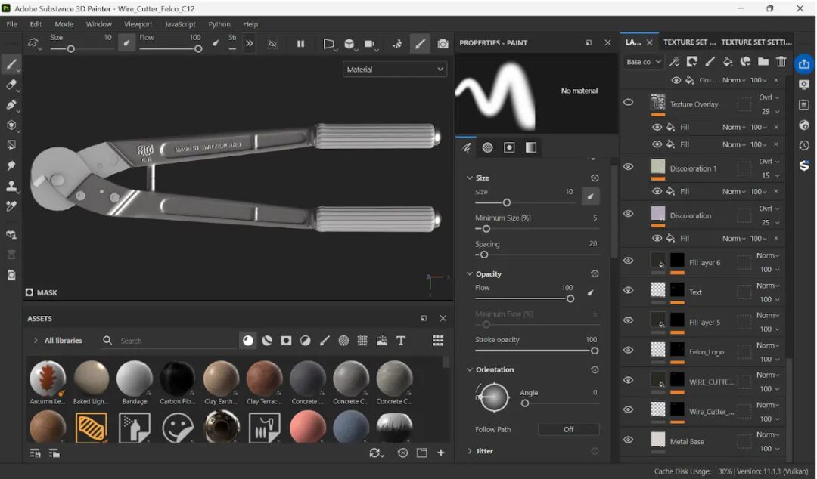Open the History panel clock icon
Screen dimensions: 817x479
804,145
